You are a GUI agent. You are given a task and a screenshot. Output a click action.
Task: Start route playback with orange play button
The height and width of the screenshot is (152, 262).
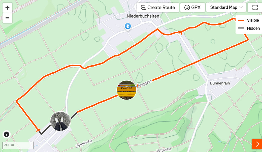(x=257, y=144)
